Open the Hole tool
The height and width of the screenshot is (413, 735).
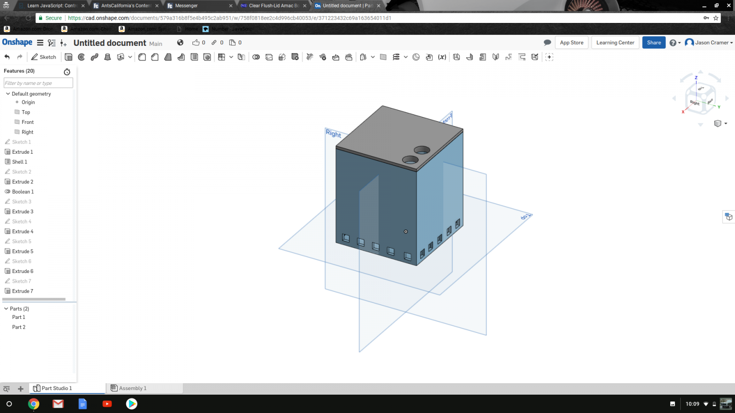[x=207, y=57]
